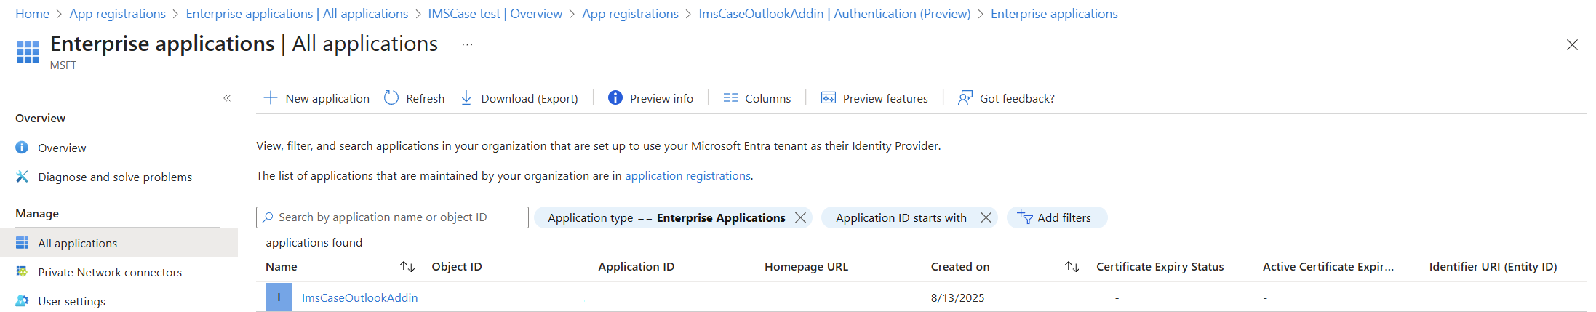Viewport: 1596px width, 312px height.
Task: Click Identifier URI (Entity ID) column header
Action: click(x=1493, y=267)
